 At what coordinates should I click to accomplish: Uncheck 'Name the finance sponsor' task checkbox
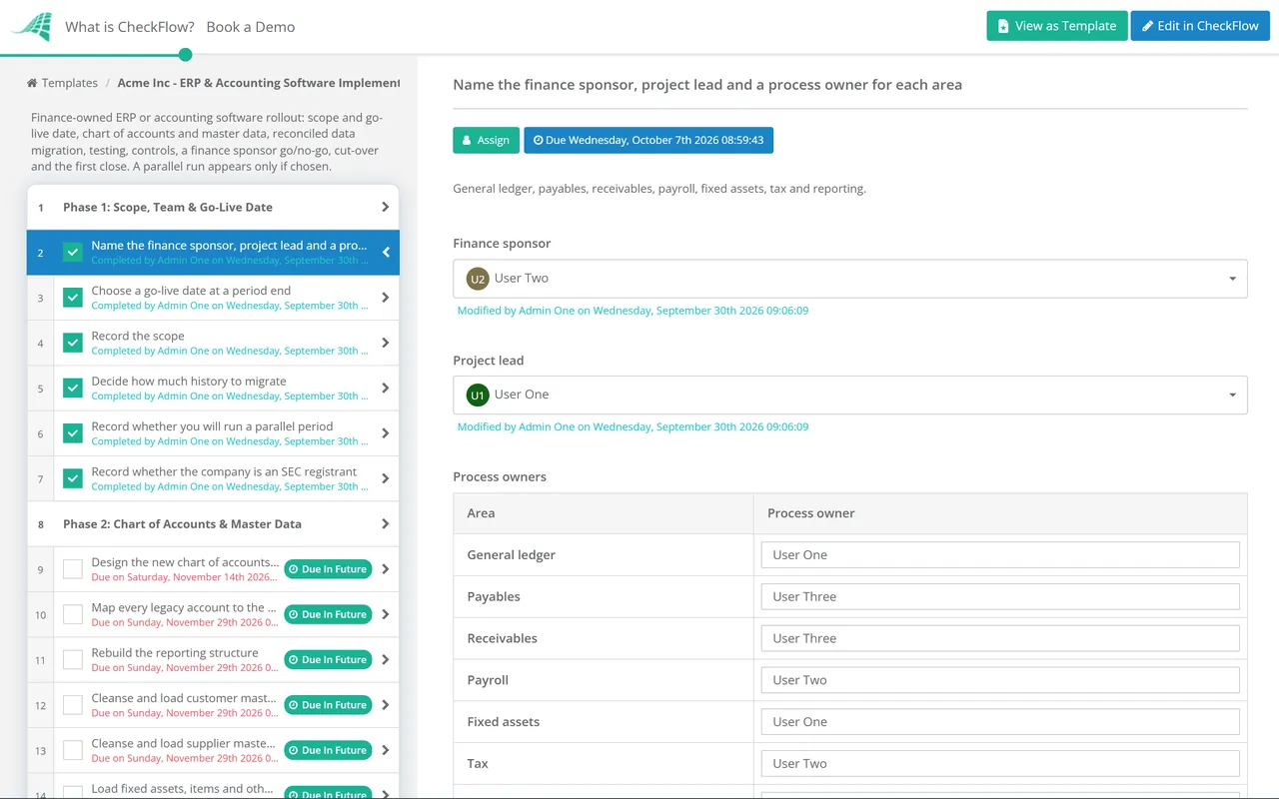pos(73,252)
